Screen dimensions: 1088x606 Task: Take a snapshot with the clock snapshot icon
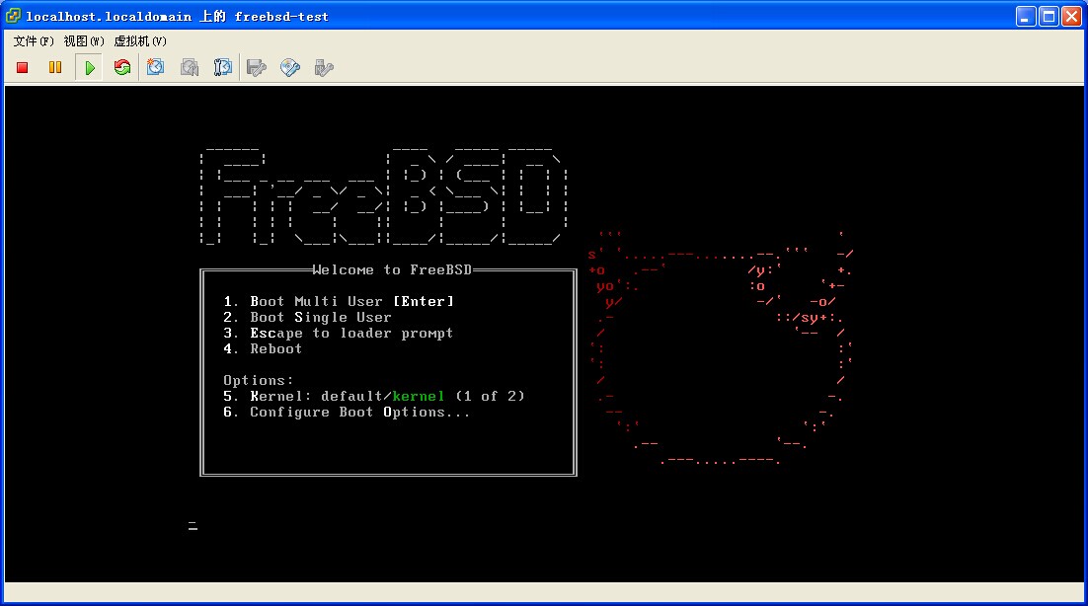coord(156,67)
